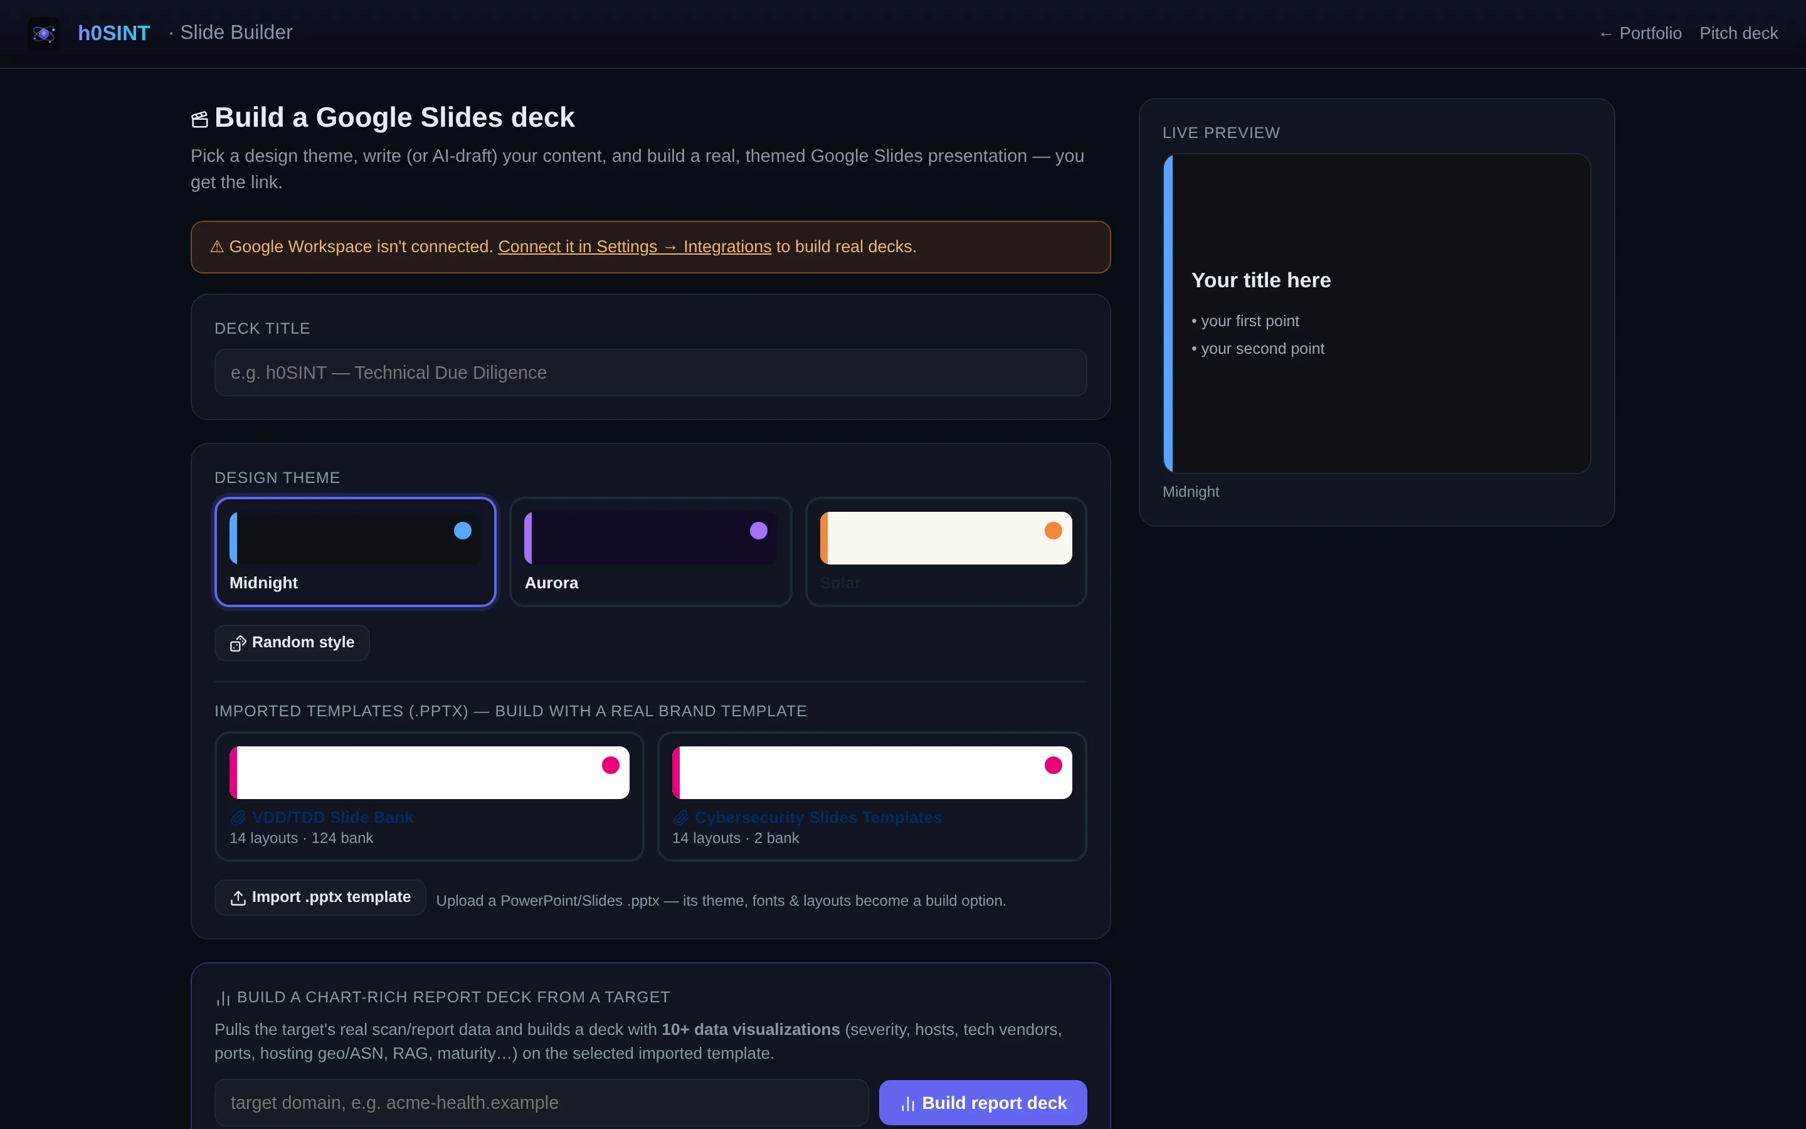
Task: Open the Pitch deck page
Action: click(1738, 34)
